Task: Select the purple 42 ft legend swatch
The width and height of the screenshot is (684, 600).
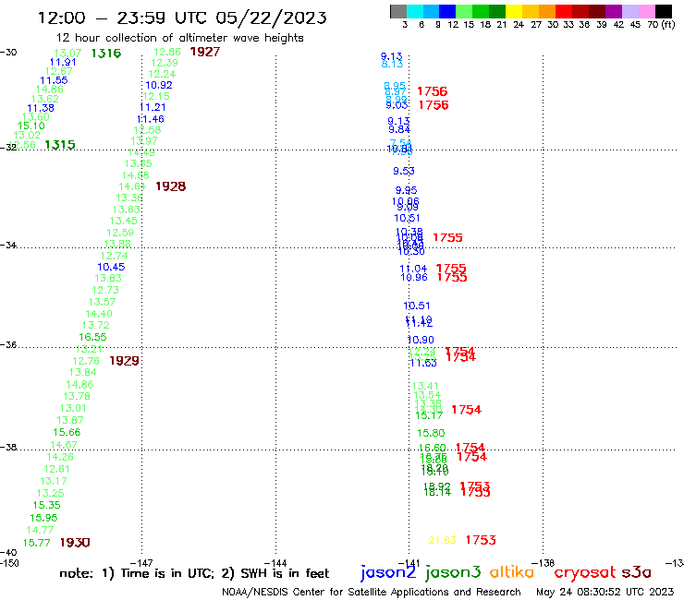Action: click(614, 11)
